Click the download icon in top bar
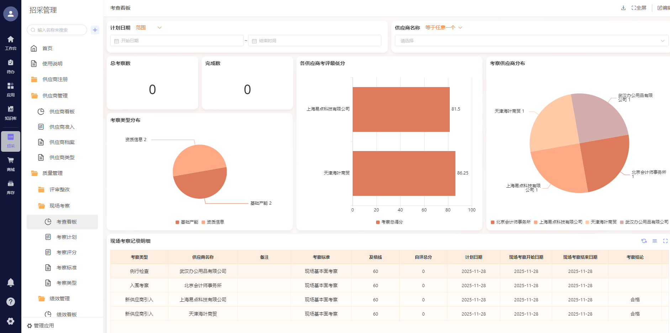This screenshot has height=333, width=670. coord(623,8)
